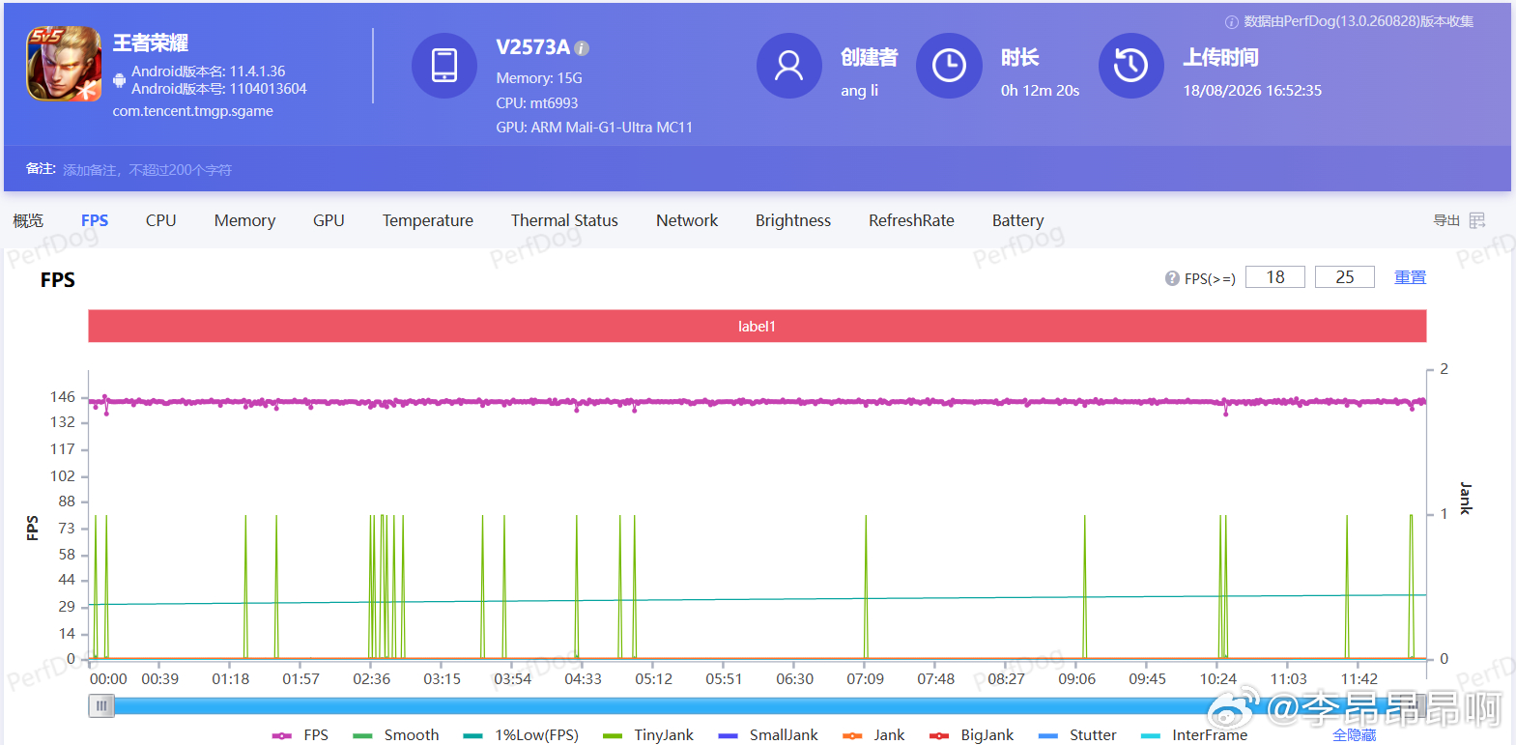Screen dimensions: 1516x745
Task: Click the info icon beside V2573A
Action: coord(582,48)
